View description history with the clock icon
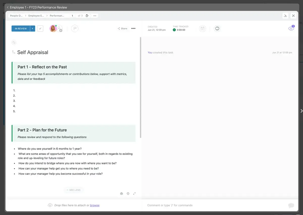This screenshot has width=303, height=215. pos(128,194)
